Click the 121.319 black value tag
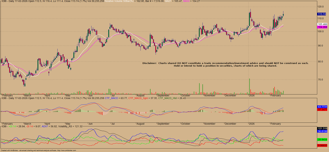This screenshot has height=152, width=329. [322, 128]
